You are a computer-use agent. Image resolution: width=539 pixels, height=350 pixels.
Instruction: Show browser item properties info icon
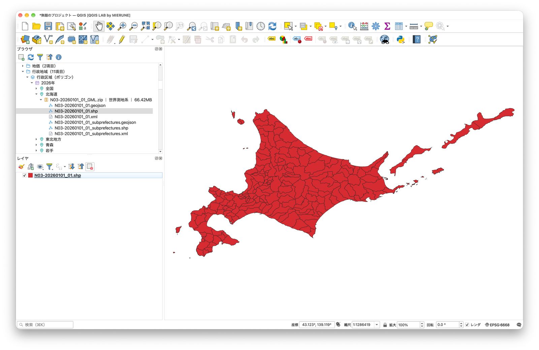[59, 57]
